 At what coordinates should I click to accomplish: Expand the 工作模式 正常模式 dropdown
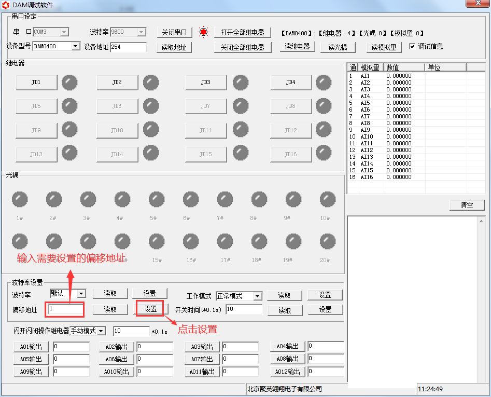258,296
